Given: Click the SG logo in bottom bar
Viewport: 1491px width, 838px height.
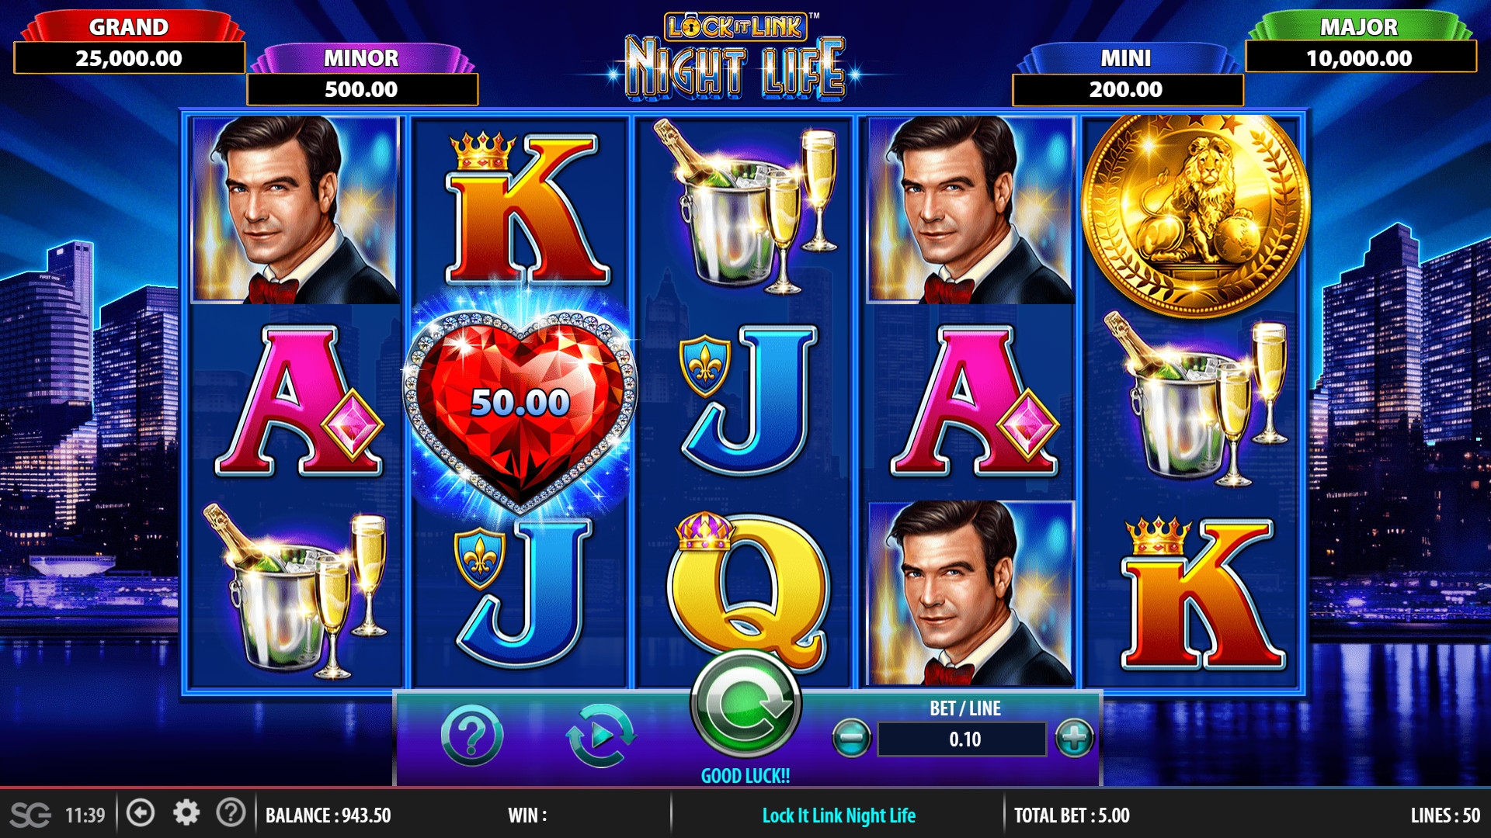Looking at the screenshot, I should tap(30, 815).
